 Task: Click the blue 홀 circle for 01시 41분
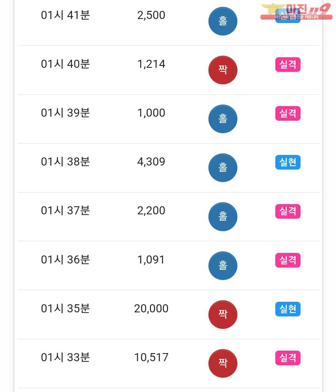(223, 21)
